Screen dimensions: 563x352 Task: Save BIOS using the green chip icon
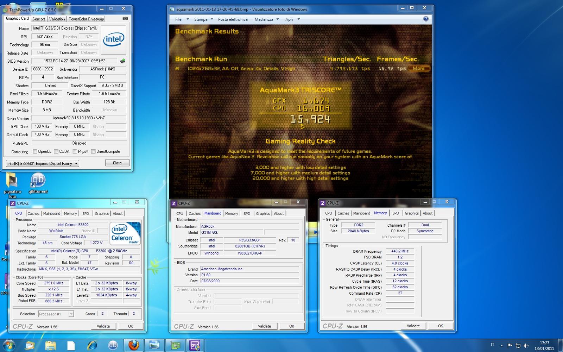(122, 61)
